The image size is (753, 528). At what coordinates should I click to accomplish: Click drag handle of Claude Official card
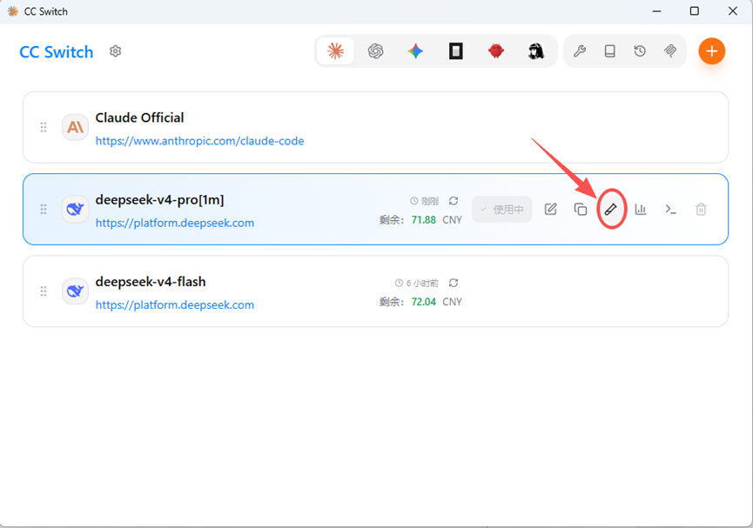44,127
